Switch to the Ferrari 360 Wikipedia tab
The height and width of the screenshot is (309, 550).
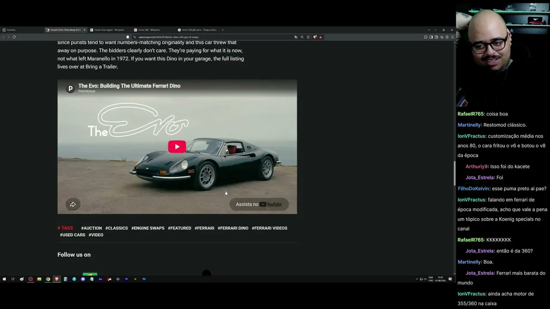click(x=153, y=30)
